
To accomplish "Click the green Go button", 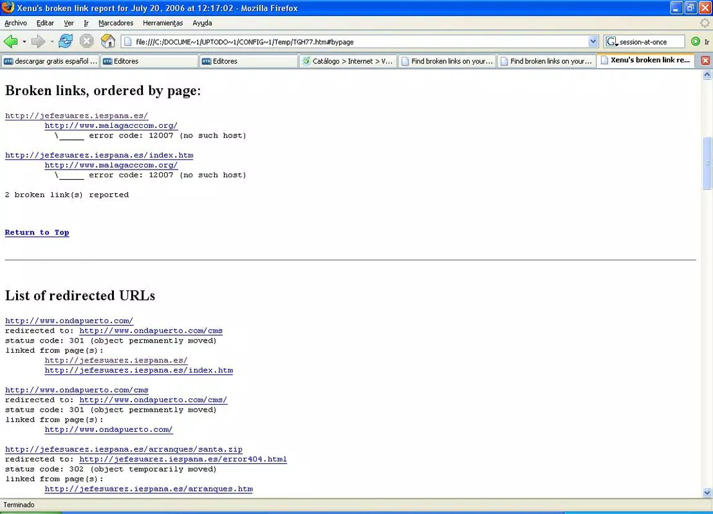I will pos(695,42).
